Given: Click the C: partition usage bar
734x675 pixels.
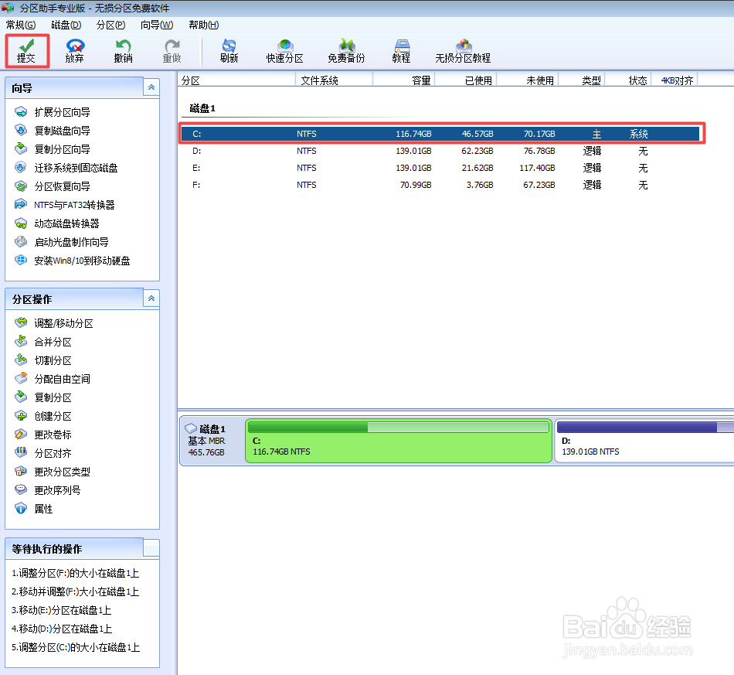Looking at the screenshot, I should pos(399,427).
